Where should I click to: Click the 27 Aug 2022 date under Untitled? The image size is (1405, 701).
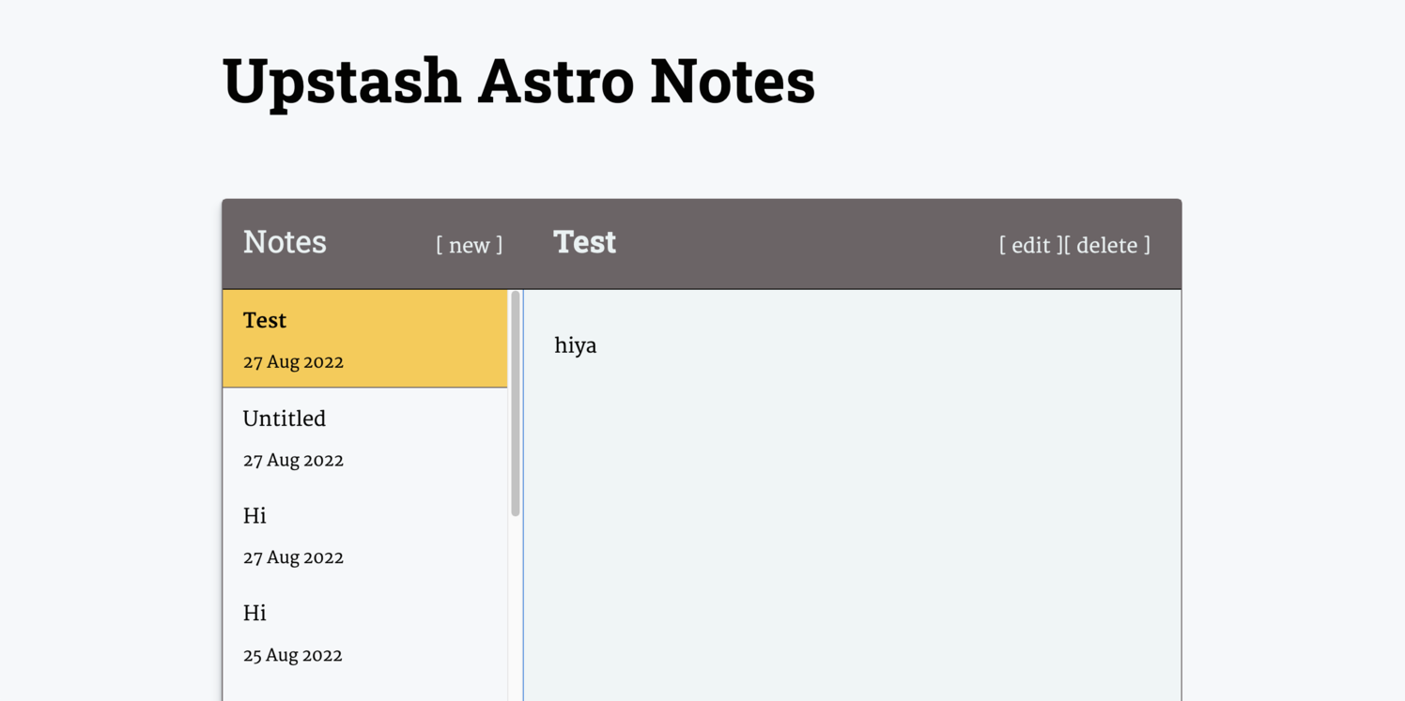293,460
